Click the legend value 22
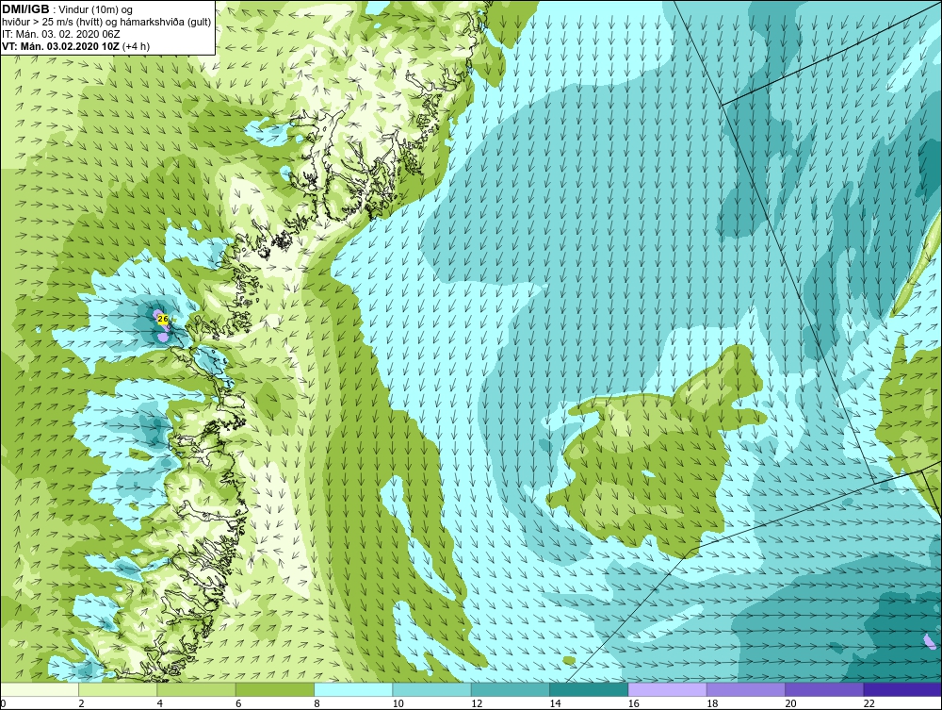 point(869,704)
